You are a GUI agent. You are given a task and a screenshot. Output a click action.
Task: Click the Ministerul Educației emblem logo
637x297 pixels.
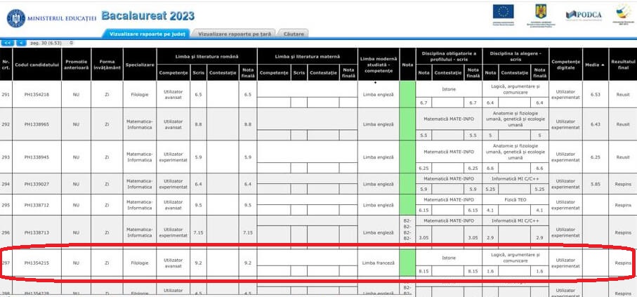pos(14,14)
